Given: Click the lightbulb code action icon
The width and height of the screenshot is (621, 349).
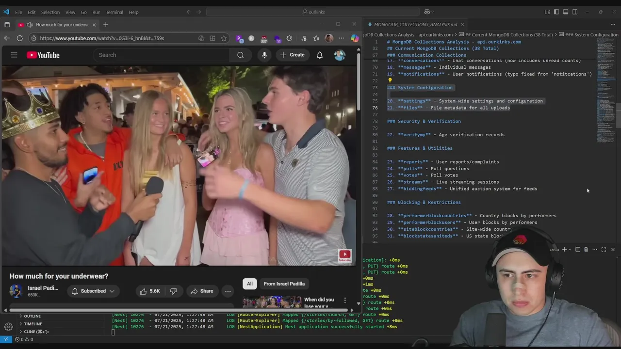Looking at the screenshot, I should [390, 80].
